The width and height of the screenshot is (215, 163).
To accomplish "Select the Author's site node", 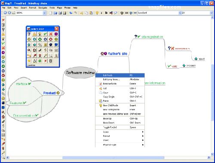I will (117, 54).
